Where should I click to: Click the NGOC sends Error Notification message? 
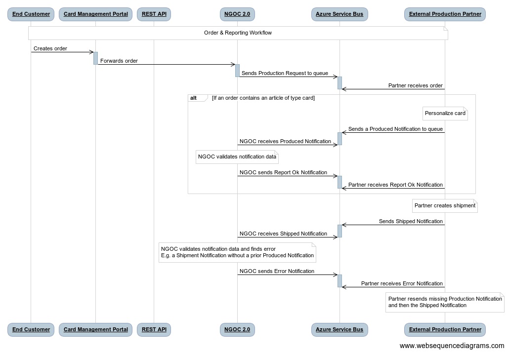coord(277,271)
